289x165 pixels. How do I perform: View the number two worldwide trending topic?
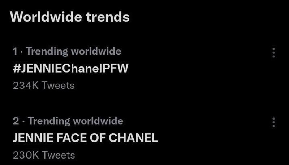(85, 138)
